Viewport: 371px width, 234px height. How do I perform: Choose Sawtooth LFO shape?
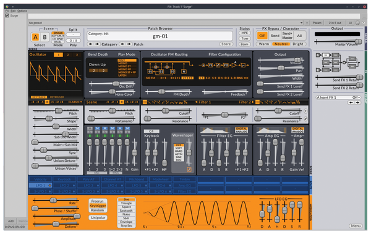pos(126,211)
